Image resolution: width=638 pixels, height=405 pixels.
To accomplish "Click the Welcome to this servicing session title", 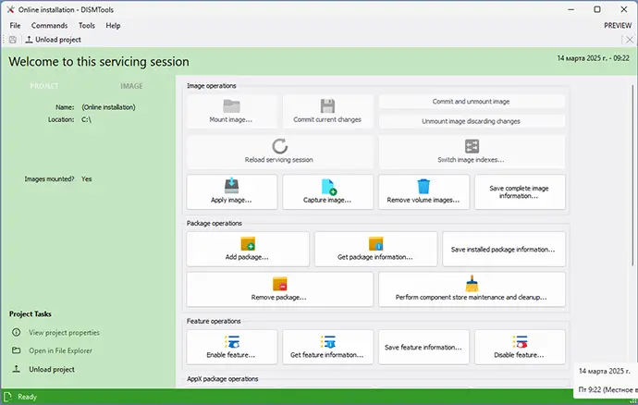I will pyautogui.click(x=99, y=61).
